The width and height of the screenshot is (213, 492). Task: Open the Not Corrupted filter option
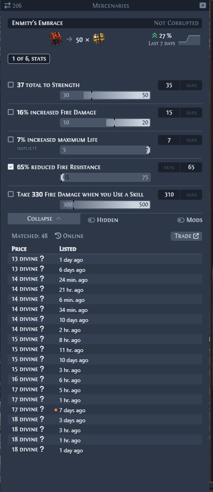176,23
